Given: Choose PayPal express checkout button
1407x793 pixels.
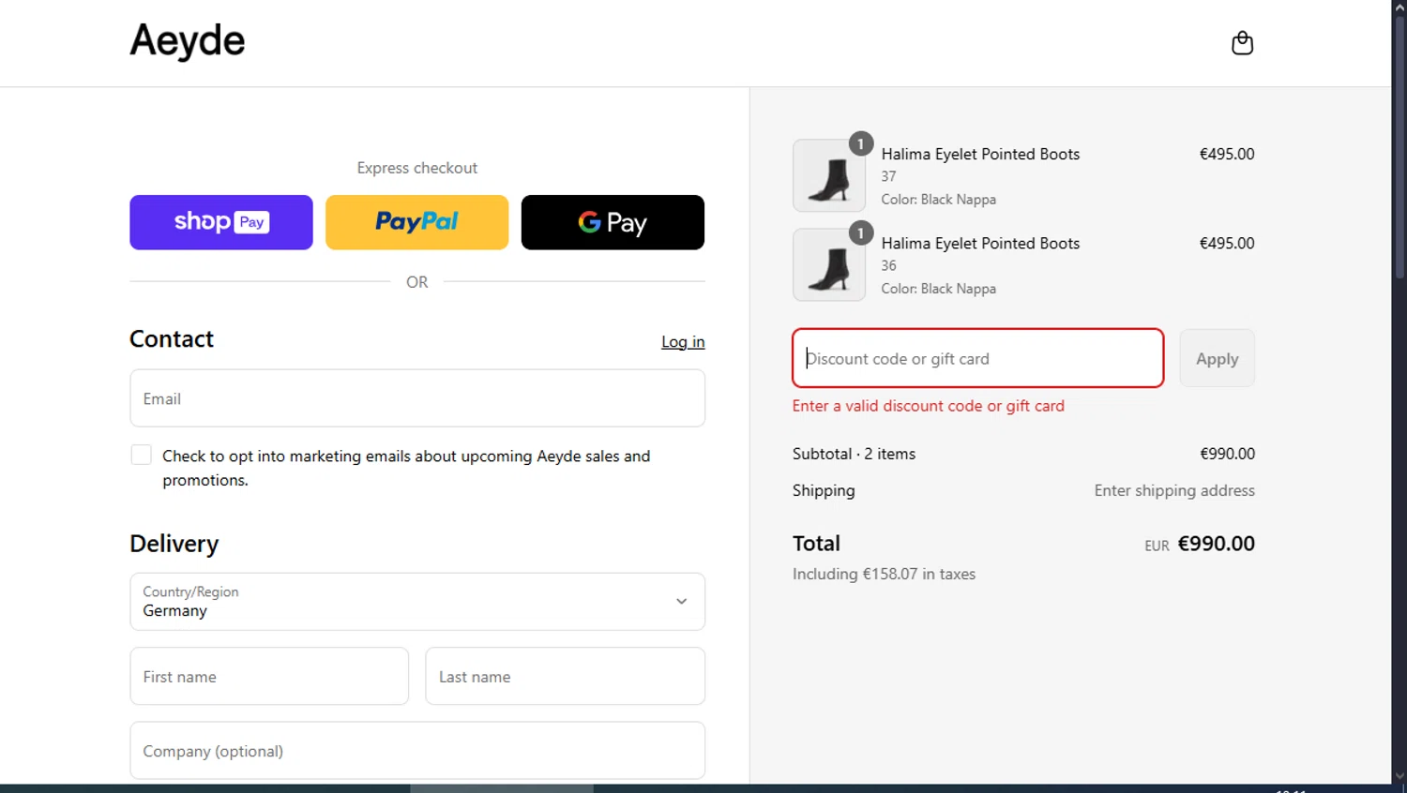Looking at the screenshot, I should point(416,222).
